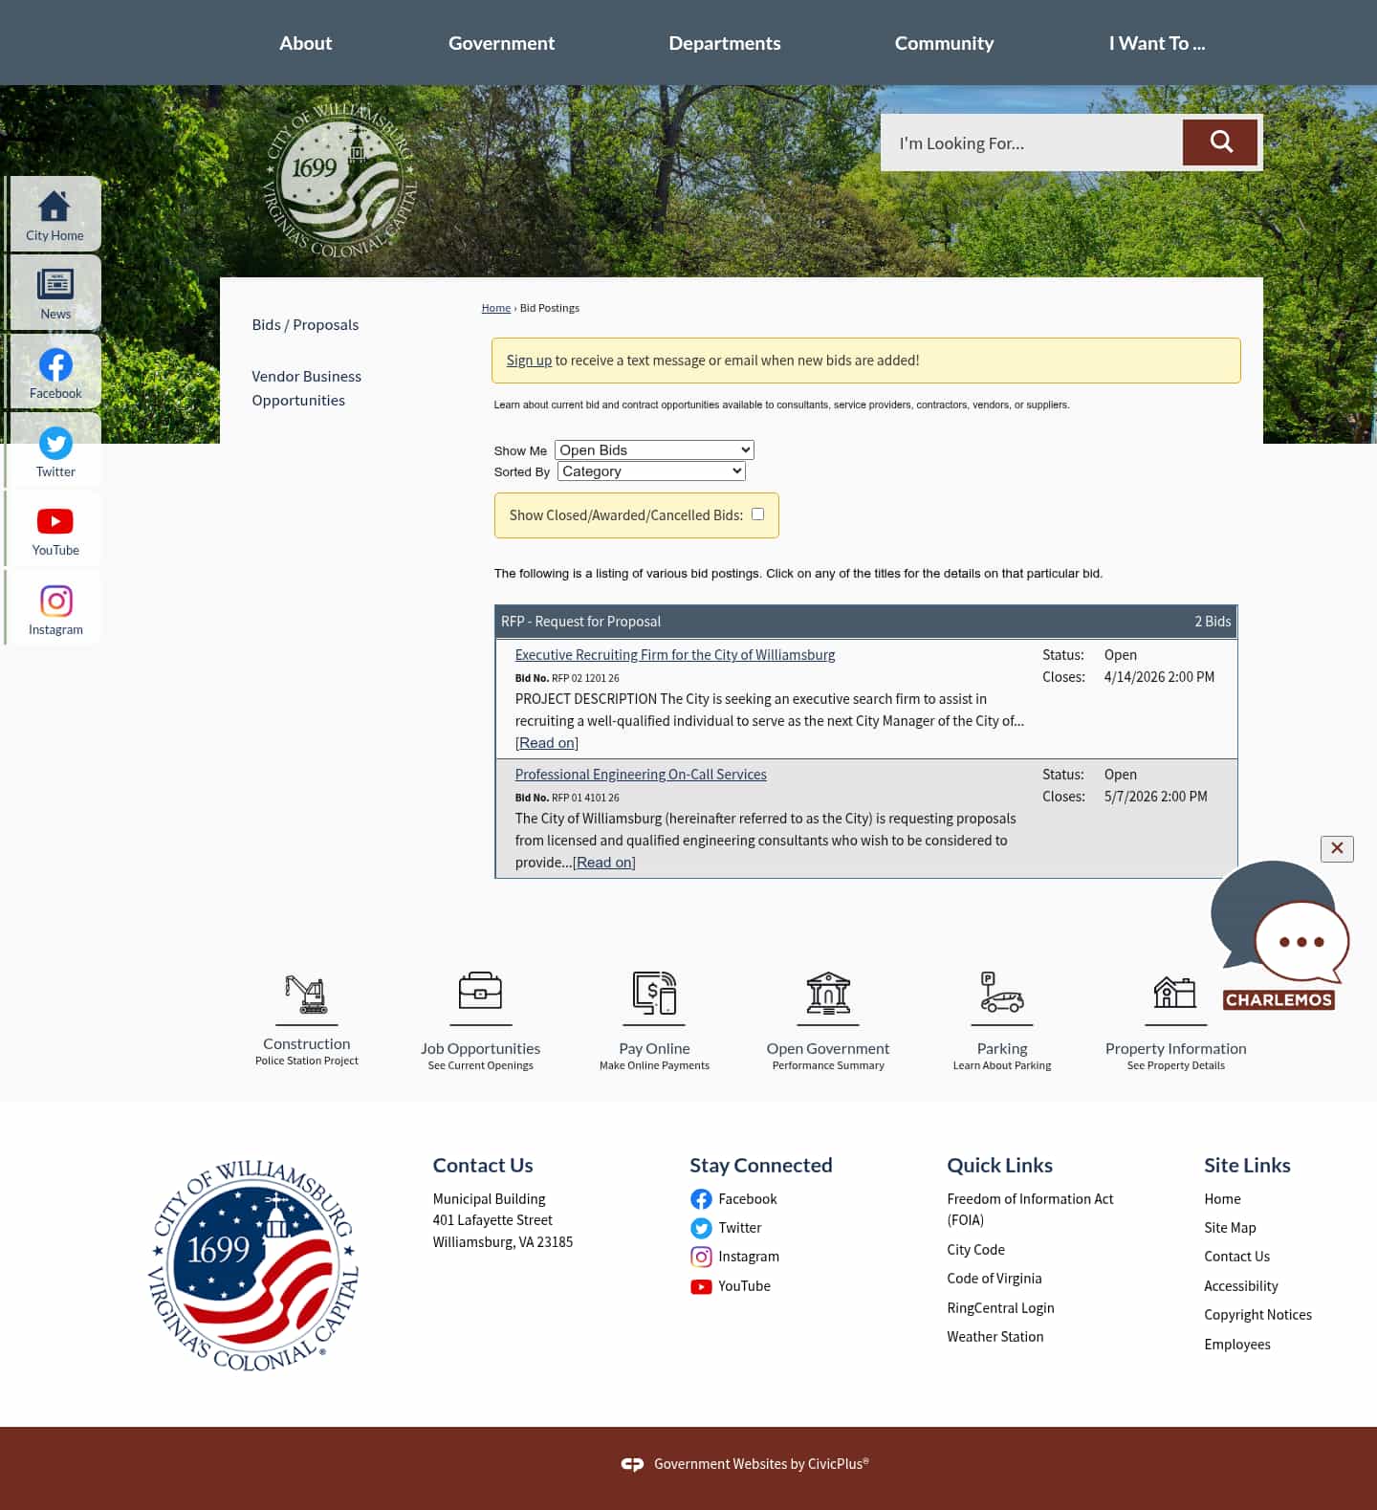
Task: Close the Charlemos chat widget
Action: [1337, 848]
